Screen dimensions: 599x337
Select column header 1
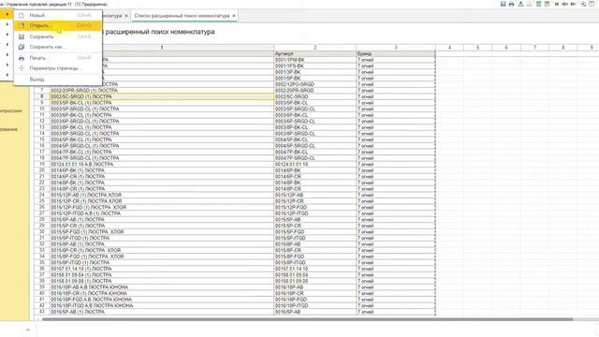coord(162,48)
